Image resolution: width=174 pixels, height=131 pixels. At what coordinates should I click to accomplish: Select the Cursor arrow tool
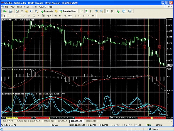tap(4, 16)
